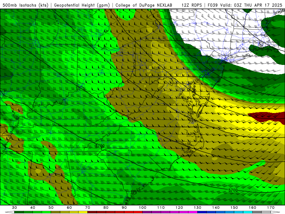Select the 100 knot legend label
This screenshot has height=214, width=285.
(143, 208)
